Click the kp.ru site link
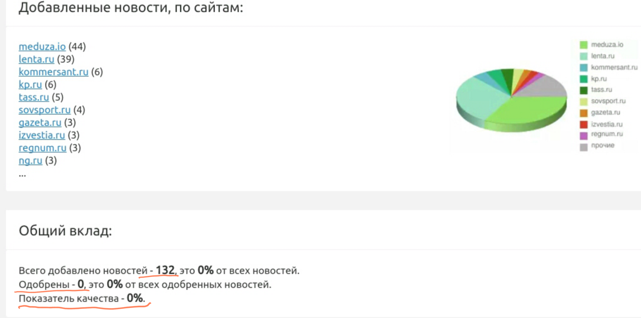The image size is (641, 318). tap(30, 84)
